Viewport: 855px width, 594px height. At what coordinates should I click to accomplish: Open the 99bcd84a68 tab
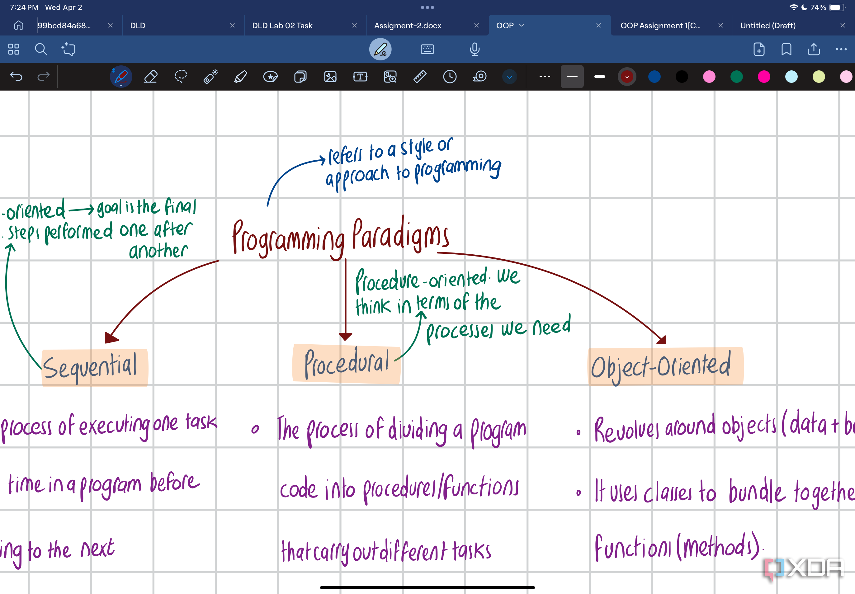tap(64, 25)
